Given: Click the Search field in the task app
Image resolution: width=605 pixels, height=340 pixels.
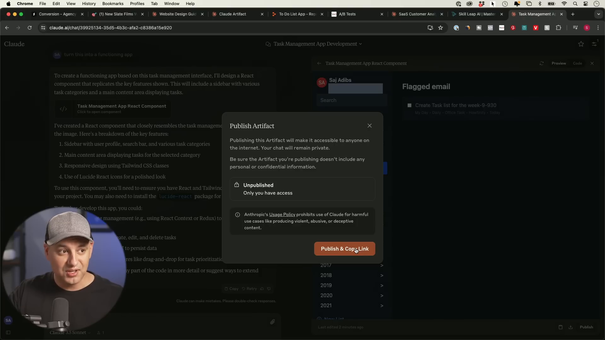Looking at the screenshot, I should pos(352,100).
